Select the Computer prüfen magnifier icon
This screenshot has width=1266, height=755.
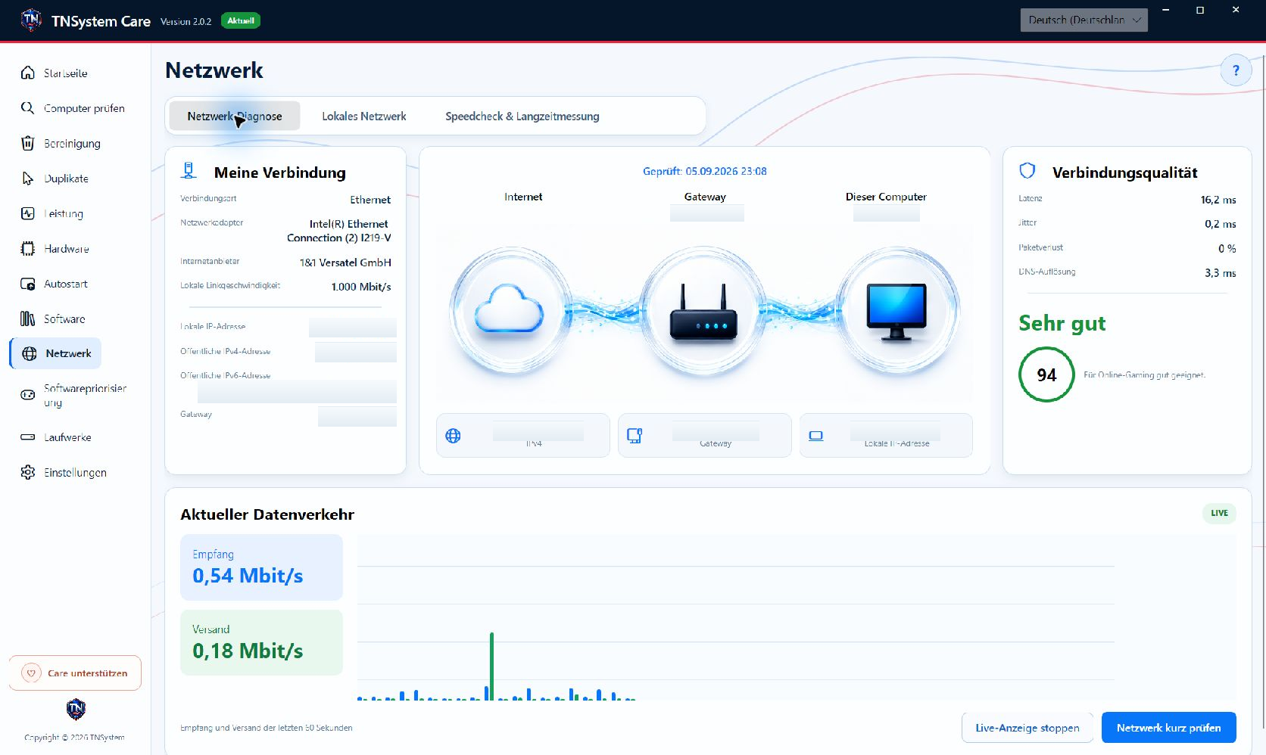point(28,108)
